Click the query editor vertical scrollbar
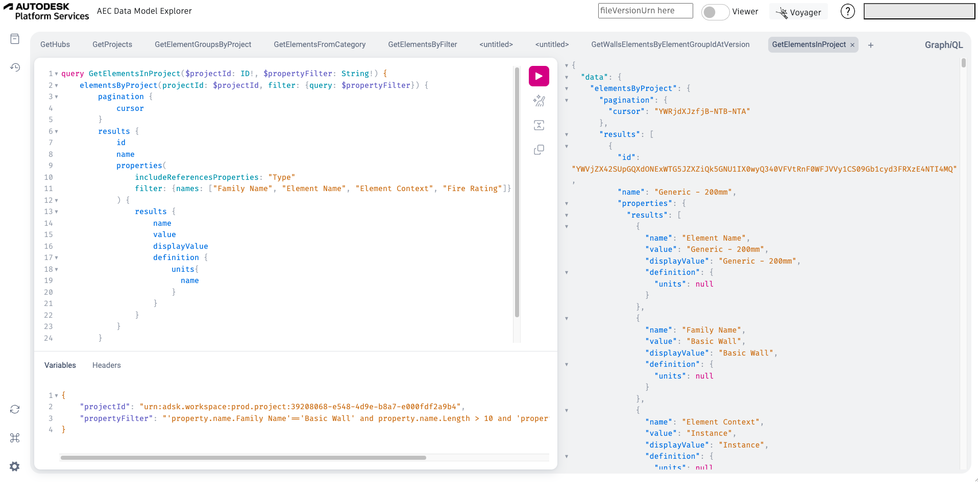 pos(517,192)
